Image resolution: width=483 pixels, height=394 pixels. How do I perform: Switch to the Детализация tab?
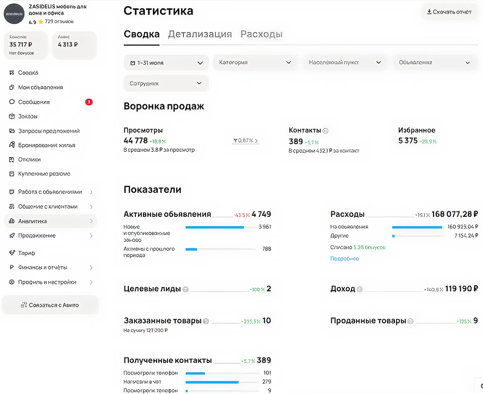pyautogui.click(x=200, y=34)
